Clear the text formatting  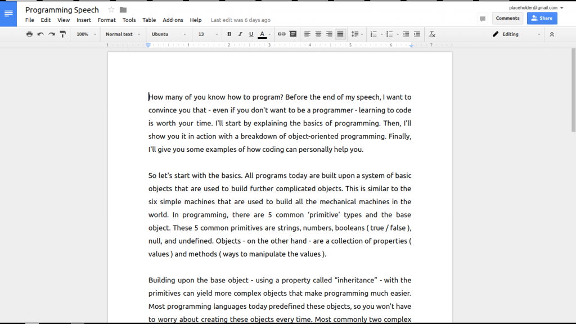[x=432, y=34]
